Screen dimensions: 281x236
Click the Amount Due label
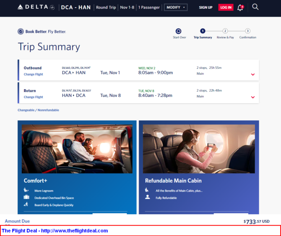(17, 221)
